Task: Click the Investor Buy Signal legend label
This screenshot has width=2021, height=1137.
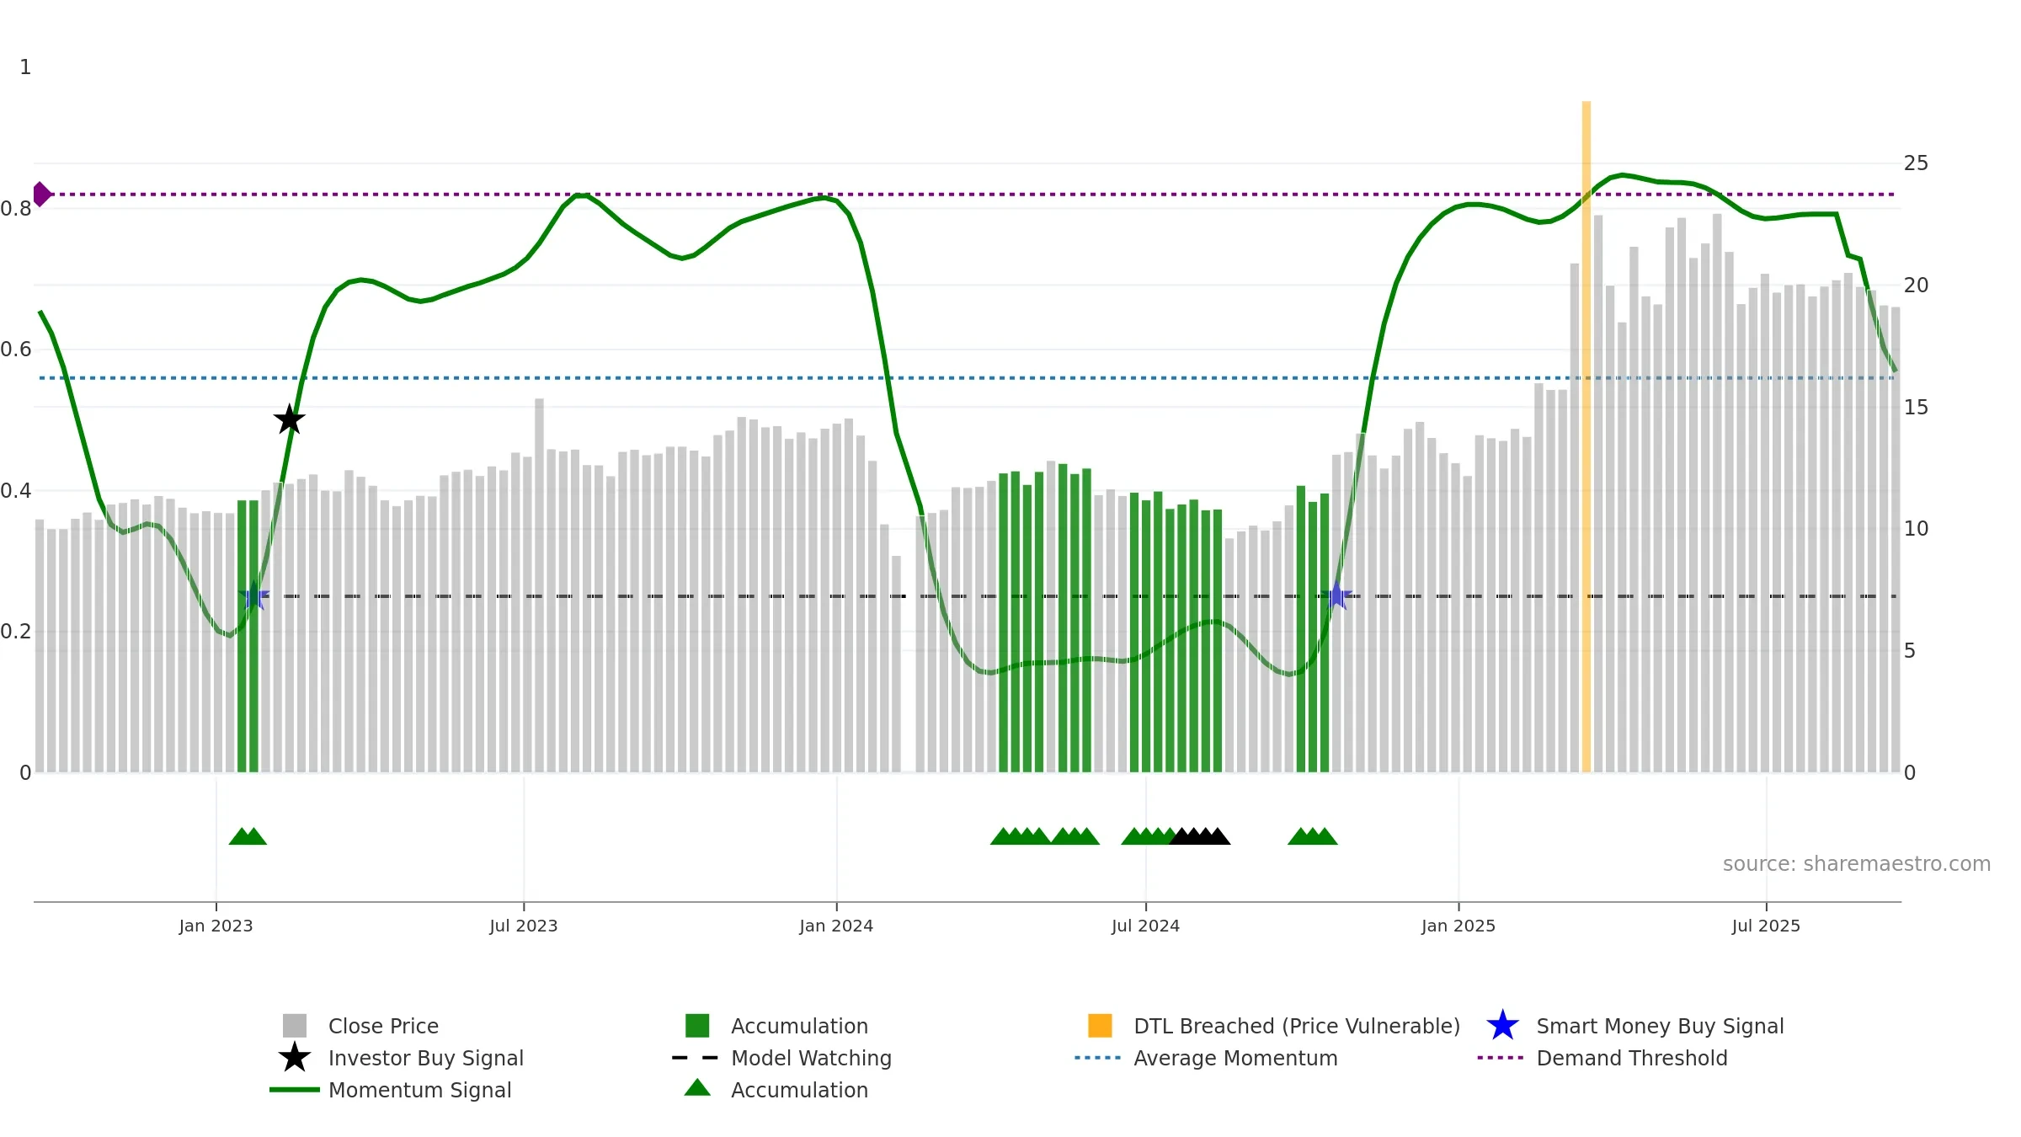Action: [425, 1058]
